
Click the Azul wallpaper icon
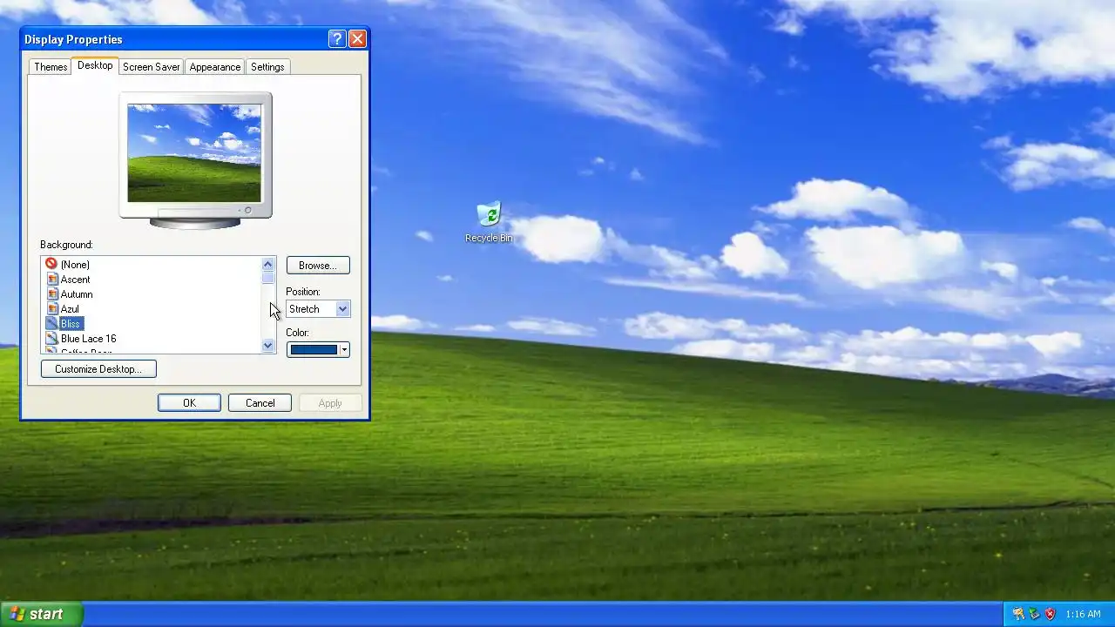coord(52,308)
